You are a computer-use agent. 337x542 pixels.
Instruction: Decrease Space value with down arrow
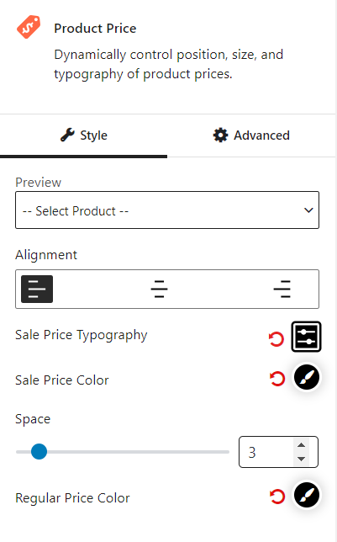point(301,459)
